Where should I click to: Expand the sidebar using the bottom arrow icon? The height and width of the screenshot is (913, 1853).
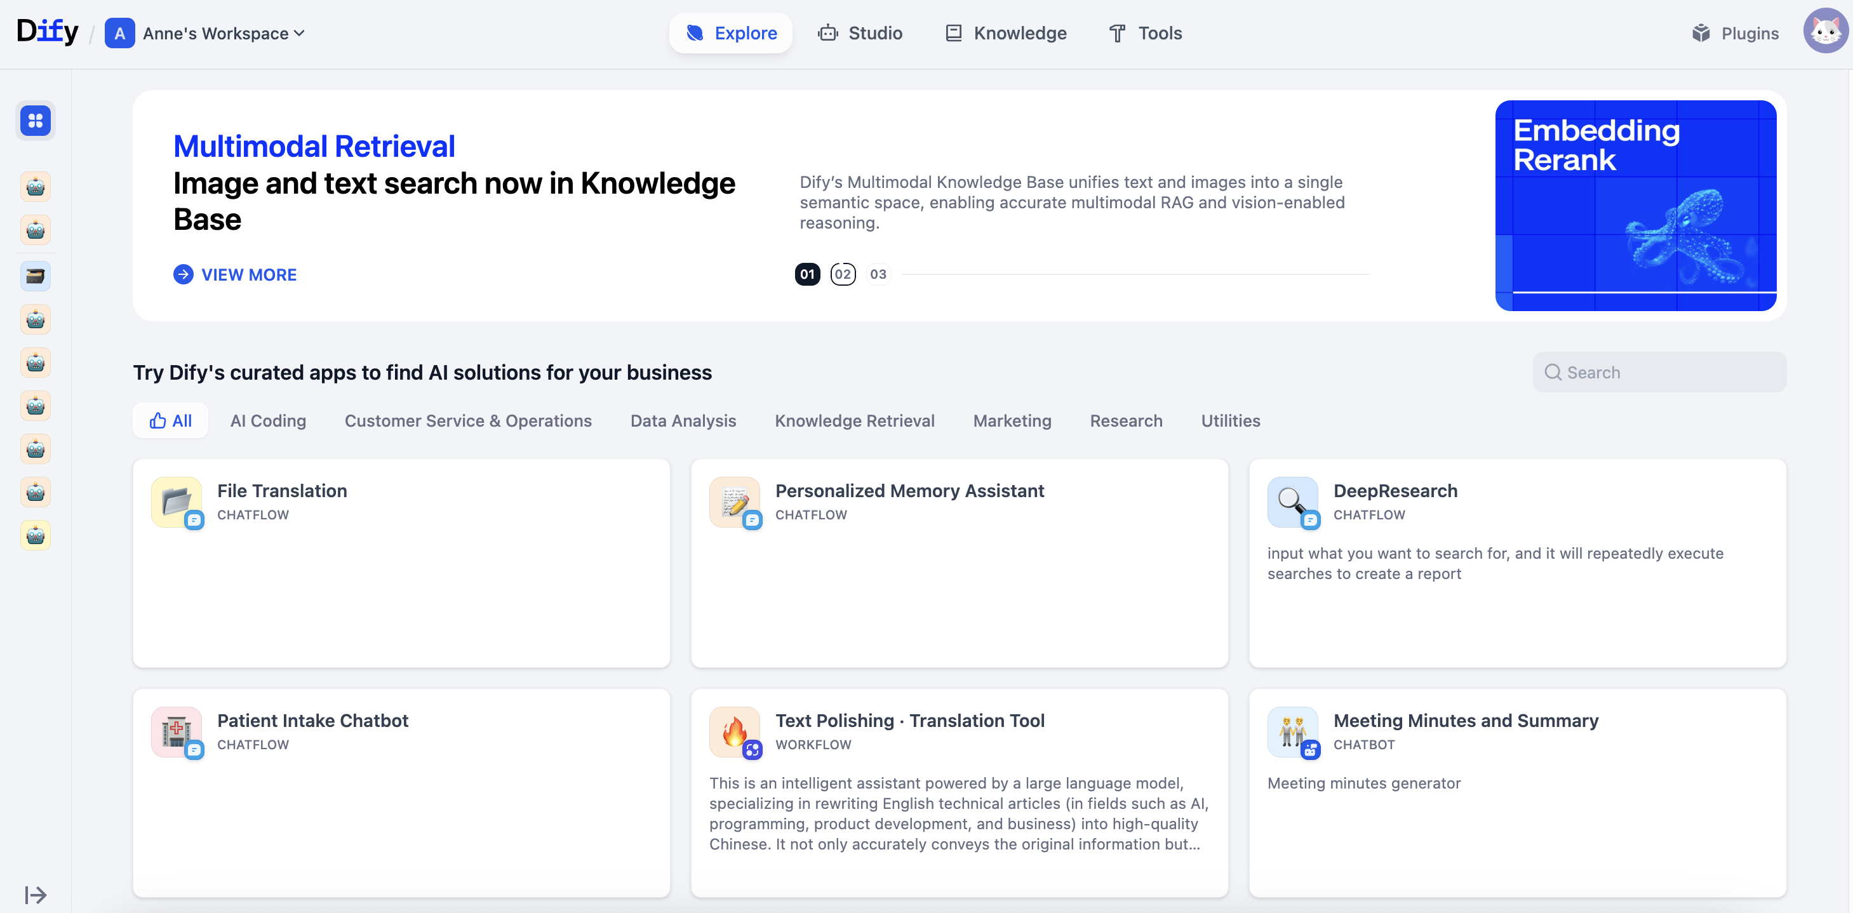(x=36, y=895)
